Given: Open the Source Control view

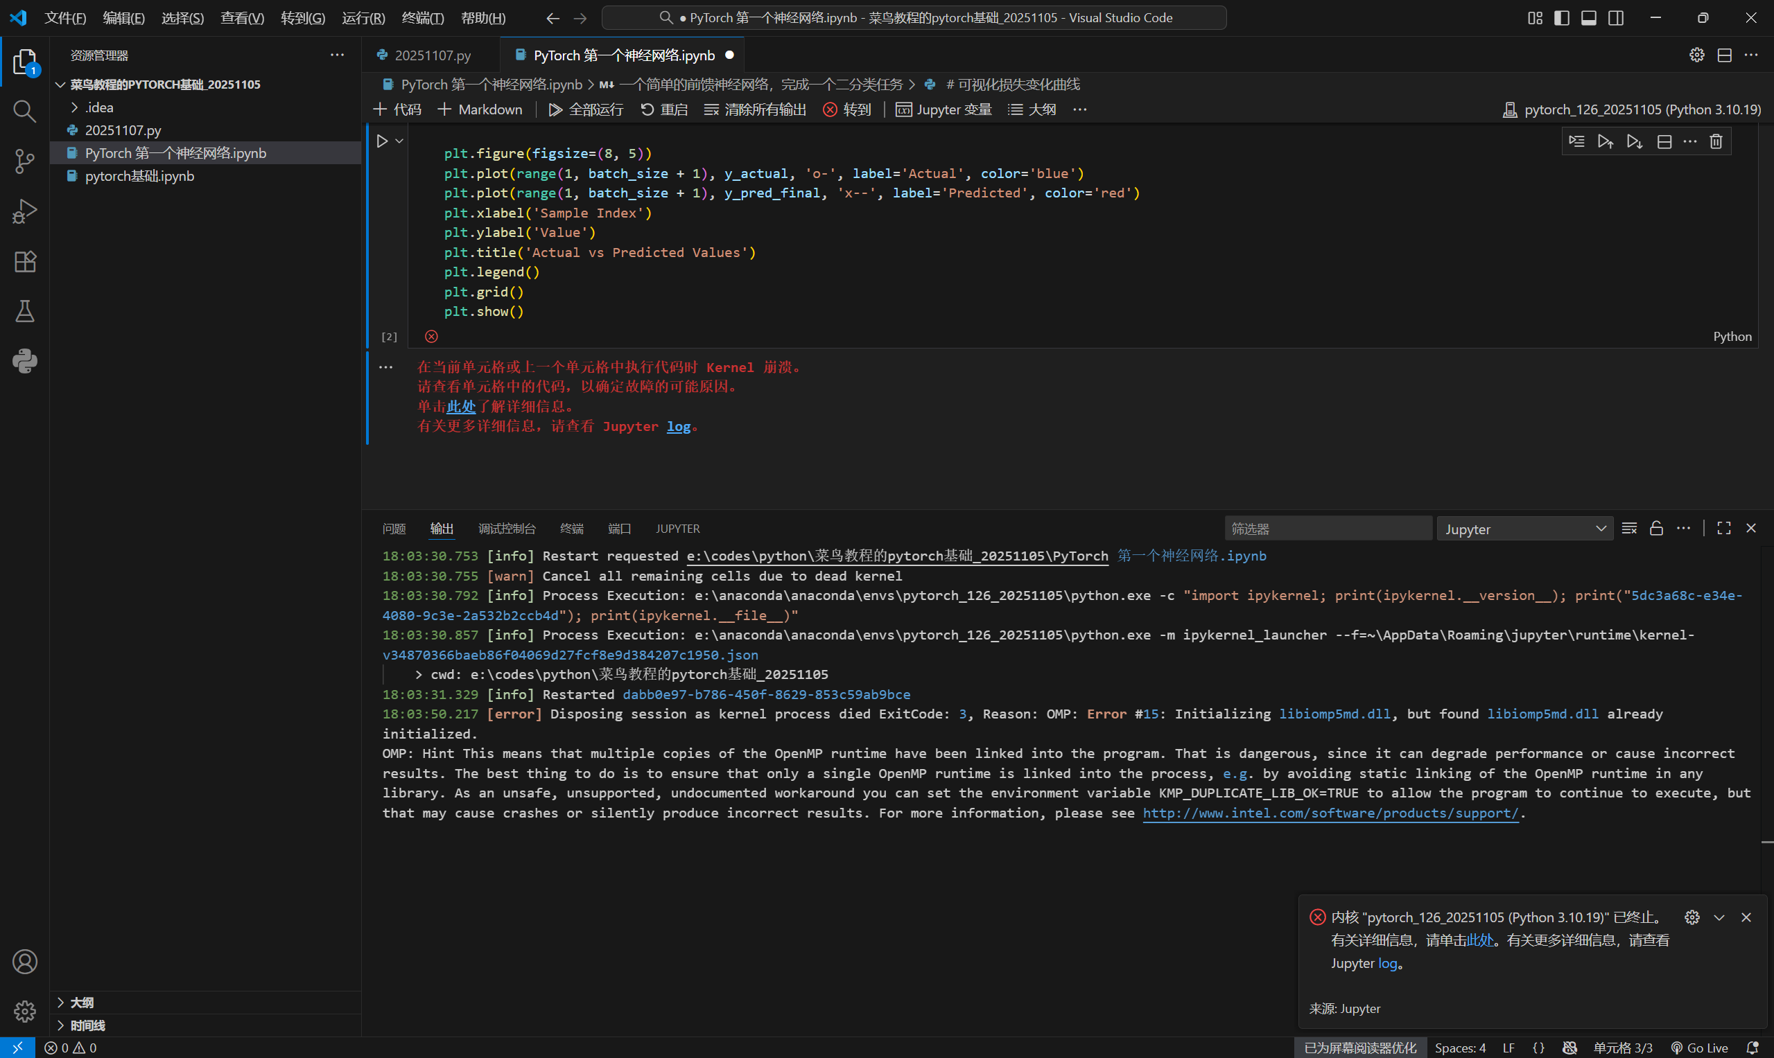Looking at the screenshot, I should tap(24, 162).
